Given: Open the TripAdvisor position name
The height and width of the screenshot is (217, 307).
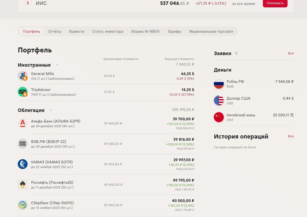Looking at the screenshot, I should point(41,90).
